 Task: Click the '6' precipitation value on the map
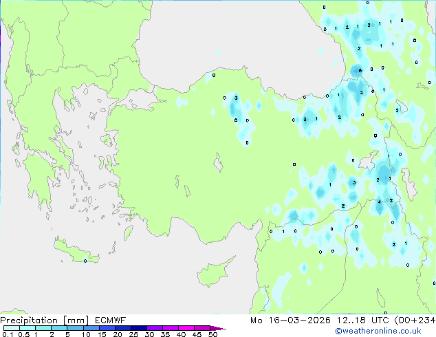coord(360,71)
